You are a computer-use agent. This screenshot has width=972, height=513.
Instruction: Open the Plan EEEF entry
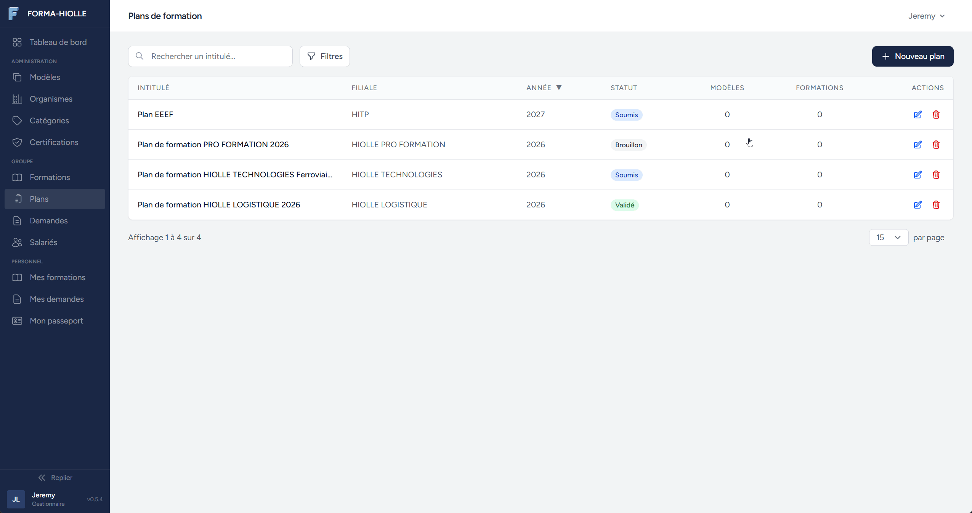coord(155,115)
